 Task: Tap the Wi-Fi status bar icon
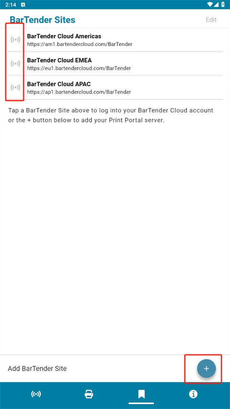(210, 4)
